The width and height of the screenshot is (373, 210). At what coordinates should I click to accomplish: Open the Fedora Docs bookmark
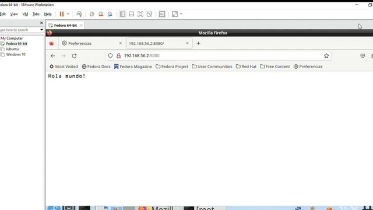point(96,66)
